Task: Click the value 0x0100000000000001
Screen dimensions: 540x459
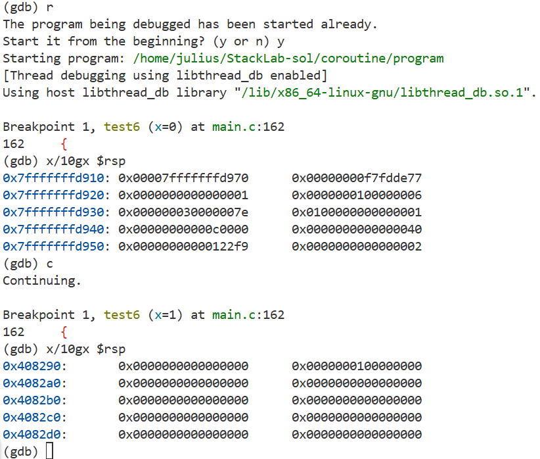Action: coord(357,212)
